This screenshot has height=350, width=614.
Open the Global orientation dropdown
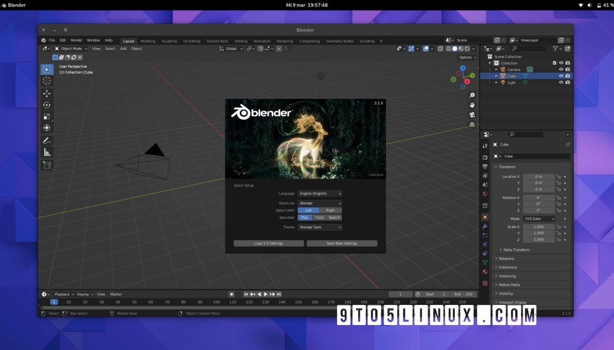[x=231, y=49]
